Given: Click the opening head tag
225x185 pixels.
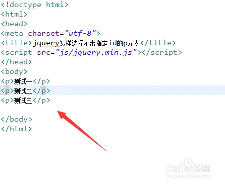Looking at the screenshot, I should pyautogui.click(x=14, y=24).
